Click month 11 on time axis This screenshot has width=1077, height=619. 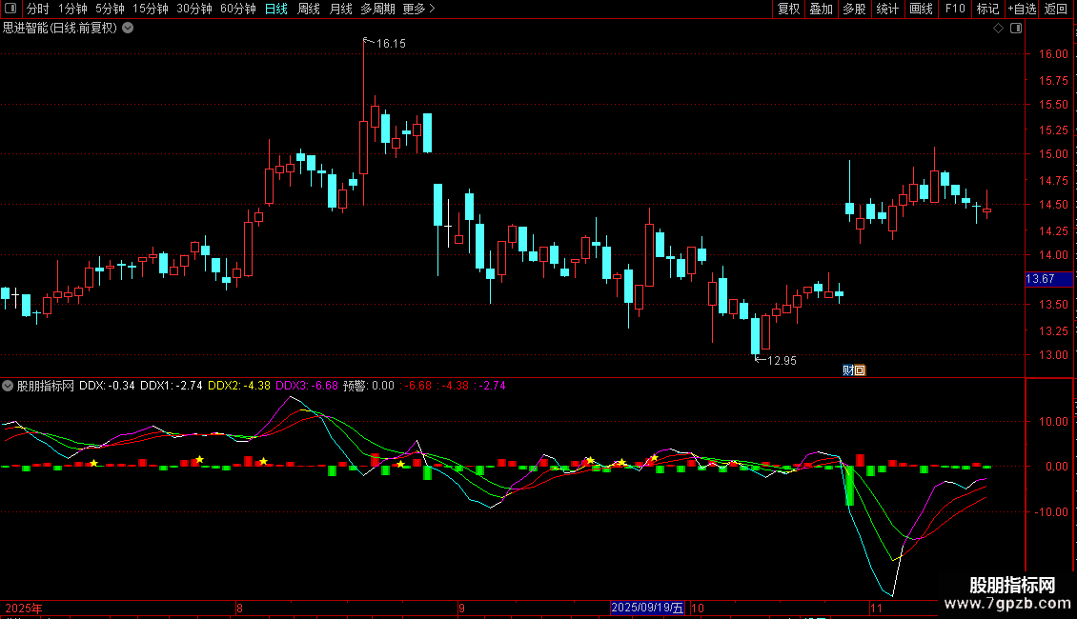click(x=876, y=608)
